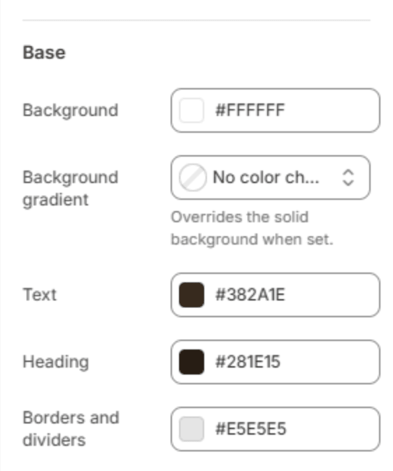Click the divider line above Base
Screen dimensions: 393x471
click(196, 20)
